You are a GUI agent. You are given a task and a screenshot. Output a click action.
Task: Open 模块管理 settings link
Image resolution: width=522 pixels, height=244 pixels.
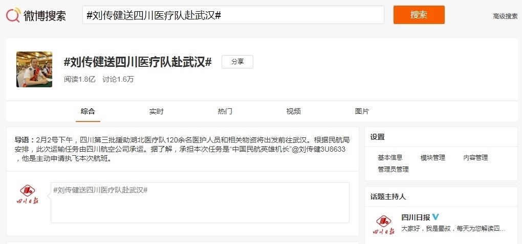coord(432,158)
